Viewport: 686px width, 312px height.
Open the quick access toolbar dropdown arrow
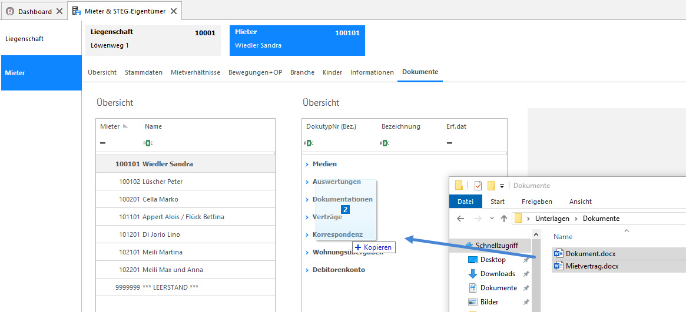click(x=502, y=186)
